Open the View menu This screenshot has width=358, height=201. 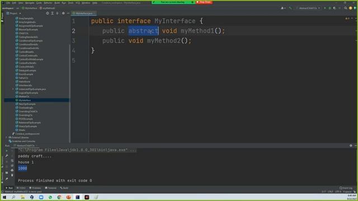pyautogui.click(x=21, y=3)
